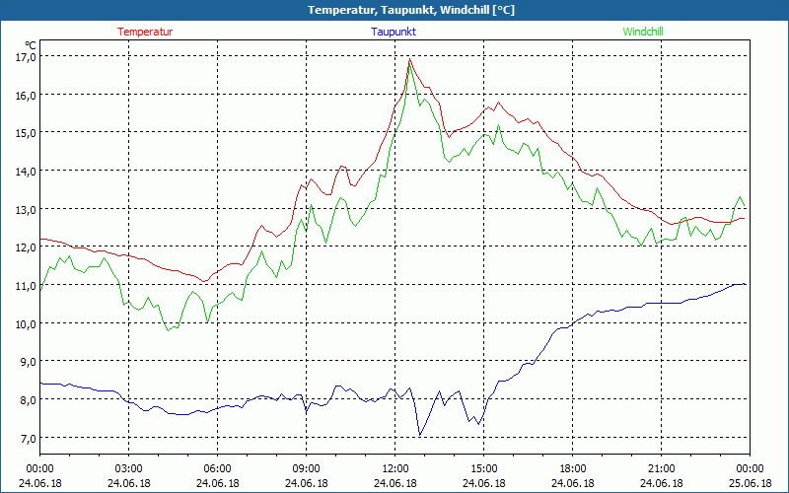The image size is (789, 493).
Task: Click the green Windchill legend label
Action: pyautogui.click(x=643, y=32)
